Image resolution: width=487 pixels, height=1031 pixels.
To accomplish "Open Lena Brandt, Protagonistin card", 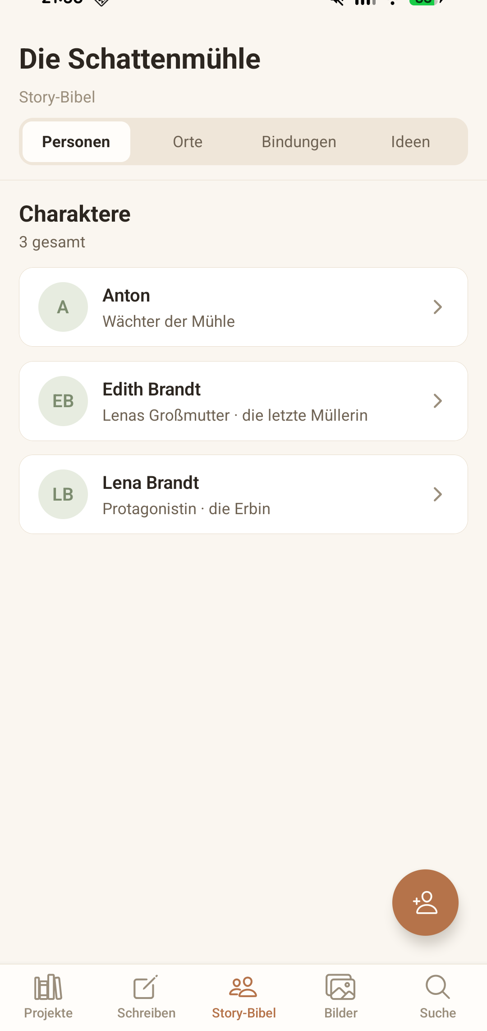I will pyautogui.click(x=243, y=494).
